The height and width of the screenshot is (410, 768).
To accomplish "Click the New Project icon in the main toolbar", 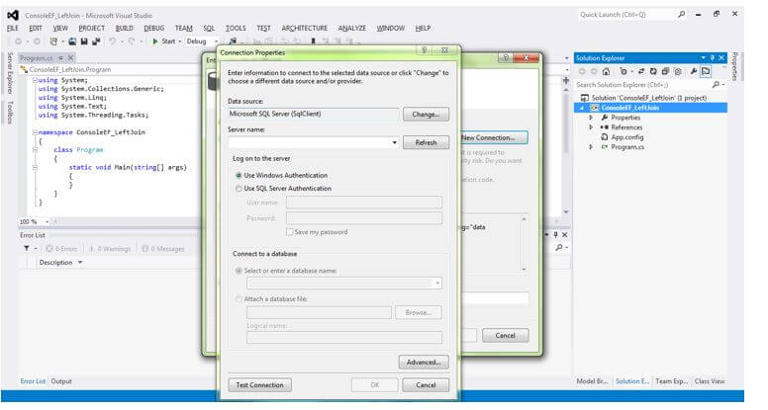I will (x=53, y=41).
